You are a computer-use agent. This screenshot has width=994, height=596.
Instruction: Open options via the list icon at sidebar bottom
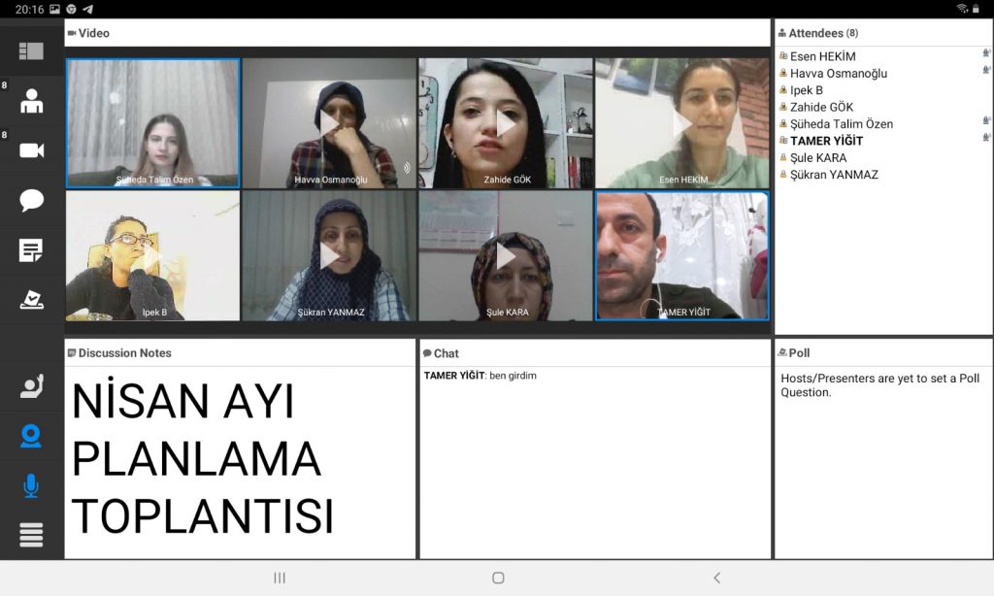31,535
